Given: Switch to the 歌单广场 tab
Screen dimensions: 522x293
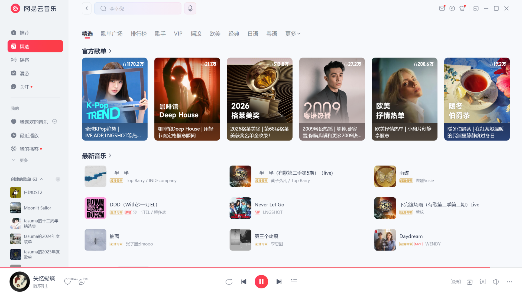Looking at the screenshot, I should (112, 34).
